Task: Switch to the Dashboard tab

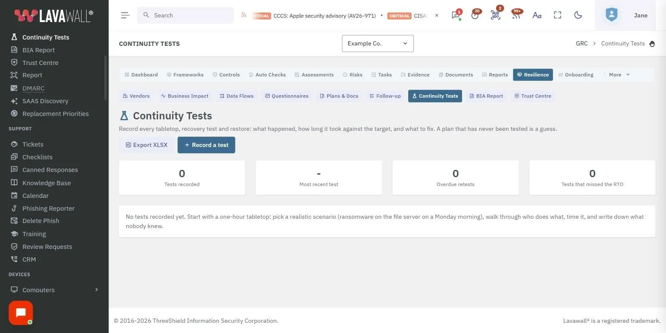Action: coord(141,75)
